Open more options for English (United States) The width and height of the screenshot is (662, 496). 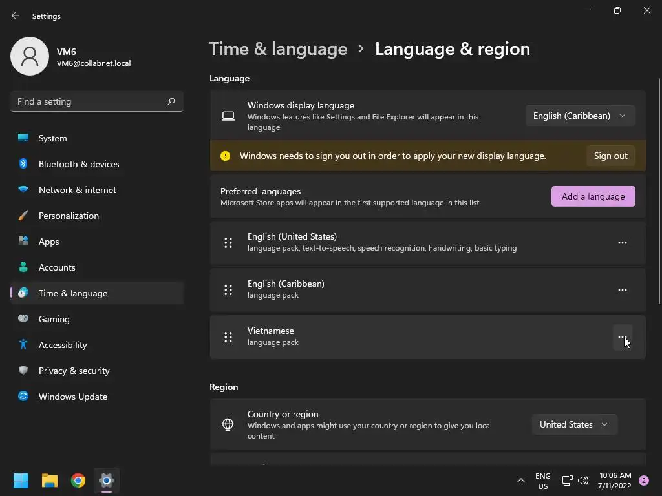622,243
